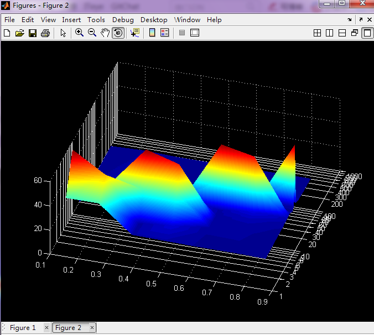This screenshot has height=335, width=374.
Task: Insert Colorbar using toolbar icon
Action: coord(152,33)
